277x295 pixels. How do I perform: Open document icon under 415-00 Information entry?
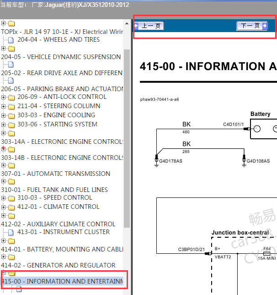pos(19,289)
